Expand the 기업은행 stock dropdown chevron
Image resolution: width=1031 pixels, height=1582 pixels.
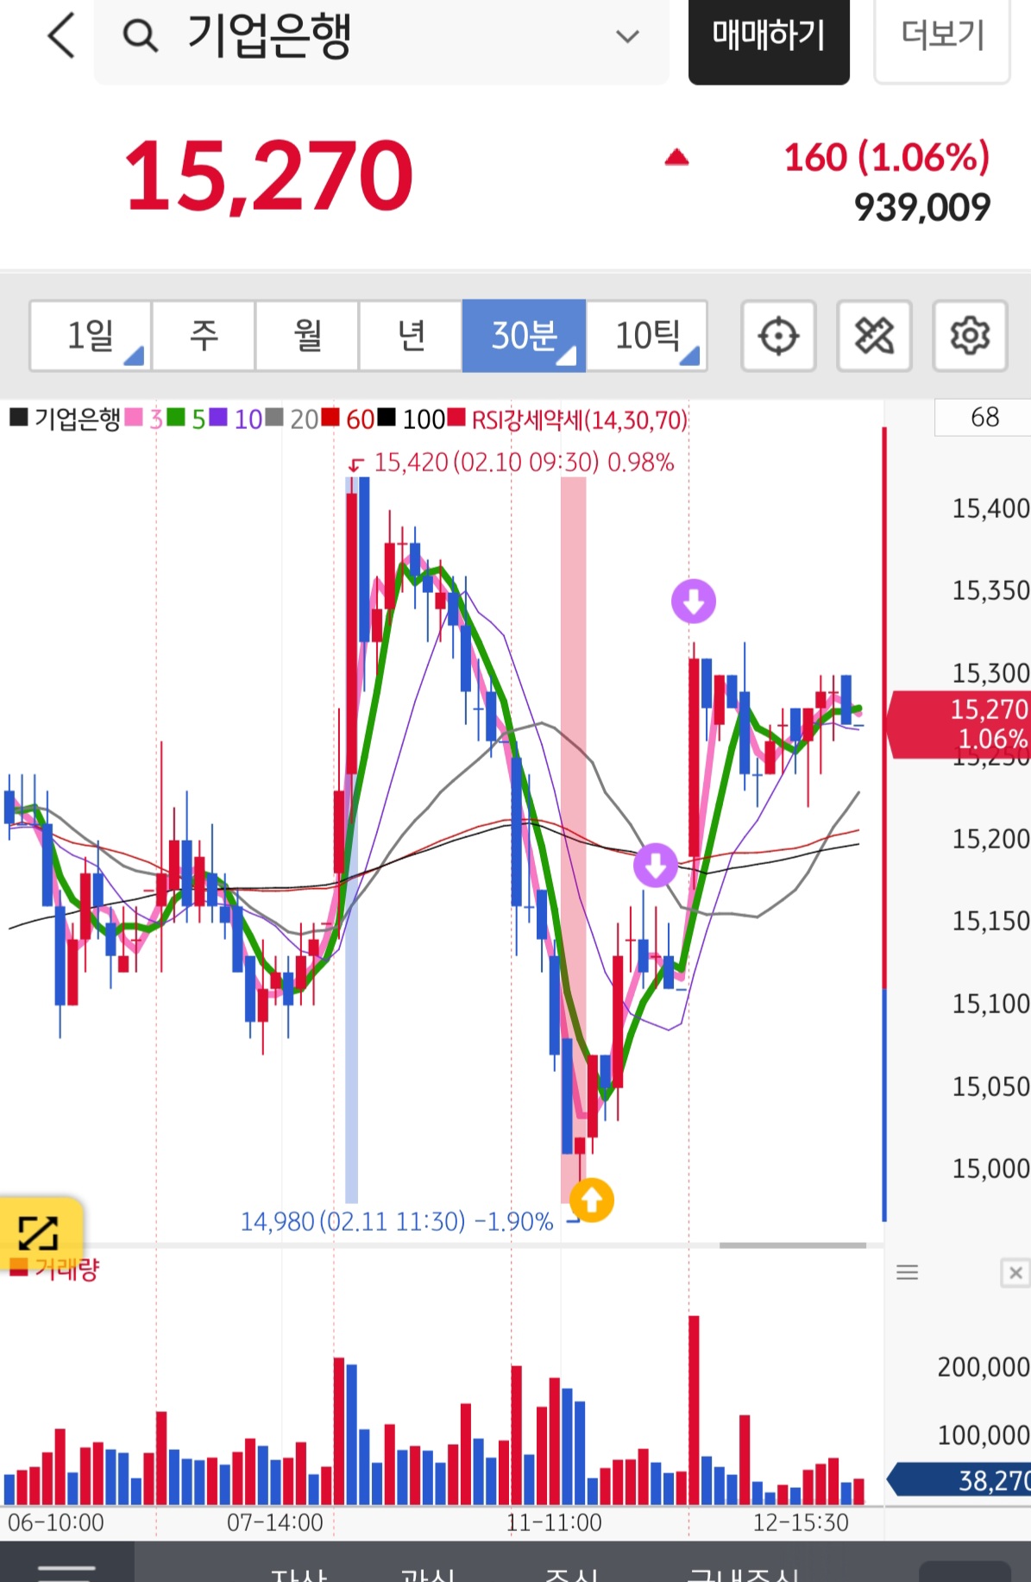(627, 36)
